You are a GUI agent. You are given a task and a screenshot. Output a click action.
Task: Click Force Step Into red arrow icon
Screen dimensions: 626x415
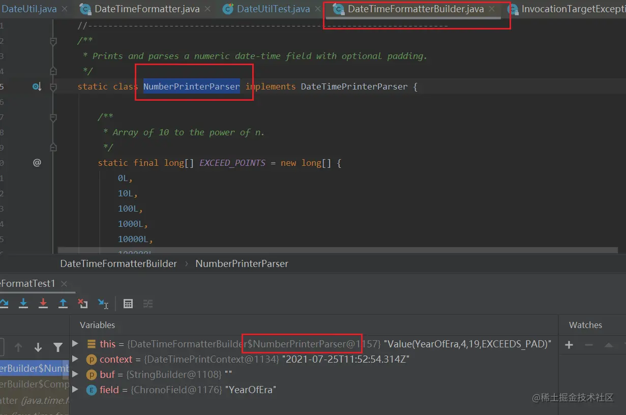[43, 304]
